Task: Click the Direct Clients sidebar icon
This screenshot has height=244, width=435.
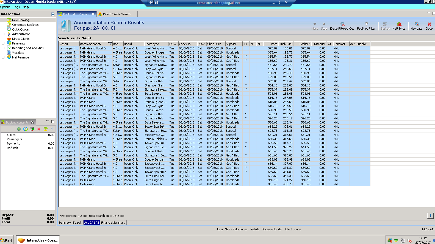Action: click(9, 39)
